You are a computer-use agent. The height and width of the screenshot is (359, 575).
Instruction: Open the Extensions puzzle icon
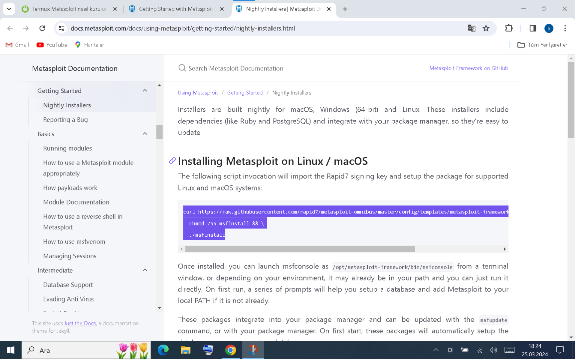point(509,28)
